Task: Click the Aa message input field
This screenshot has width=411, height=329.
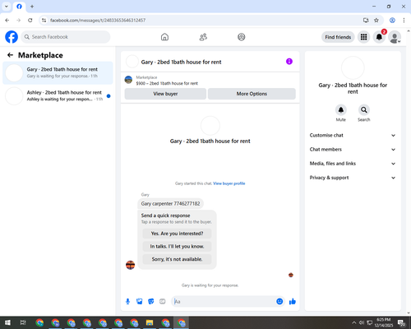Action: point(224,302)
